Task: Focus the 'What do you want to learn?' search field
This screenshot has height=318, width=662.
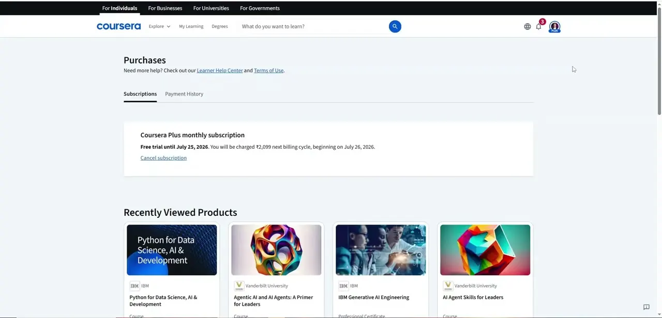Action: click(x=313, y=26)
